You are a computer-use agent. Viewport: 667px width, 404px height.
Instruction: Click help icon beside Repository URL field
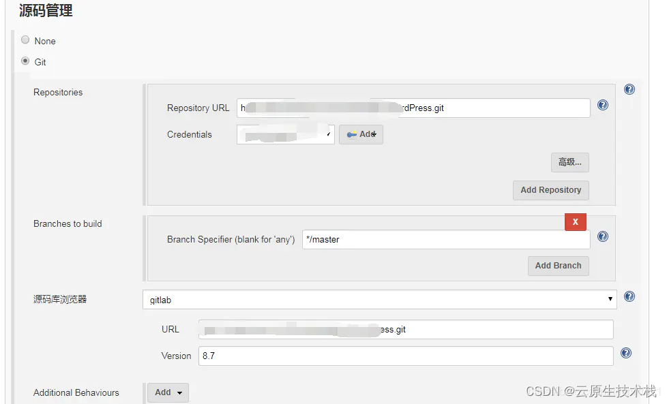point(603,105)
